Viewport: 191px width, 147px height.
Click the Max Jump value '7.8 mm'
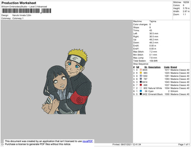pyautogui.click(x=153, y=58)
